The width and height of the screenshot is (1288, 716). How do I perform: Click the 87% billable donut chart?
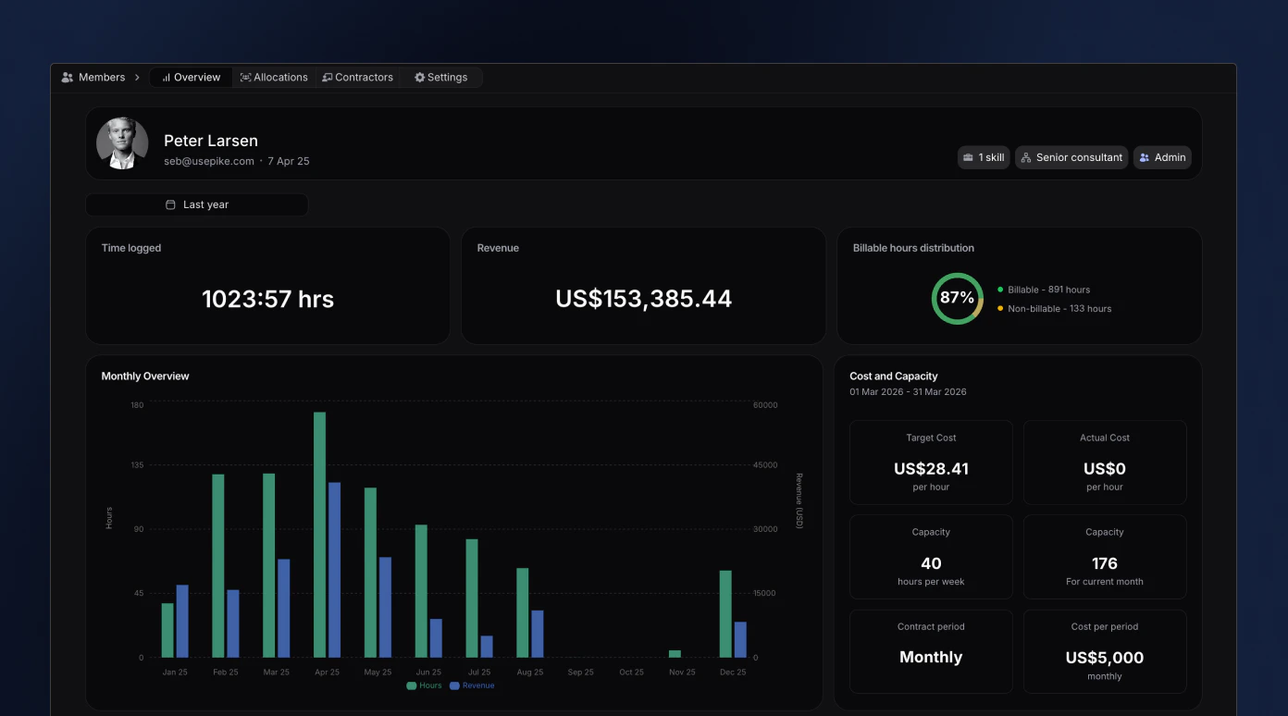point(958,298)
